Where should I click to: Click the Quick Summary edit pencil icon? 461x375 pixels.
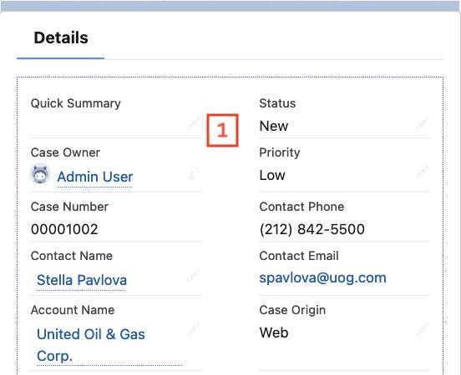193,124
